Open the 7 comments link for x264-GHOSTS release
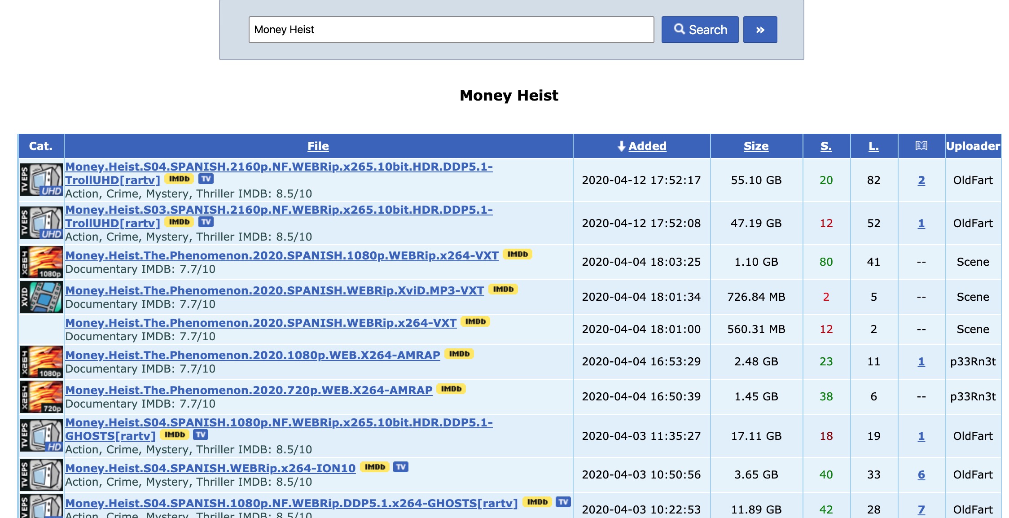Viewport: 1009px width, 518px height. click(x=921, y=509)
